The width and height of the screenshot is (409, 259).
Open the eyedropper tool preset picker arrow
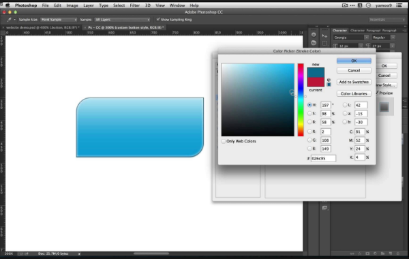pos(14,20)
